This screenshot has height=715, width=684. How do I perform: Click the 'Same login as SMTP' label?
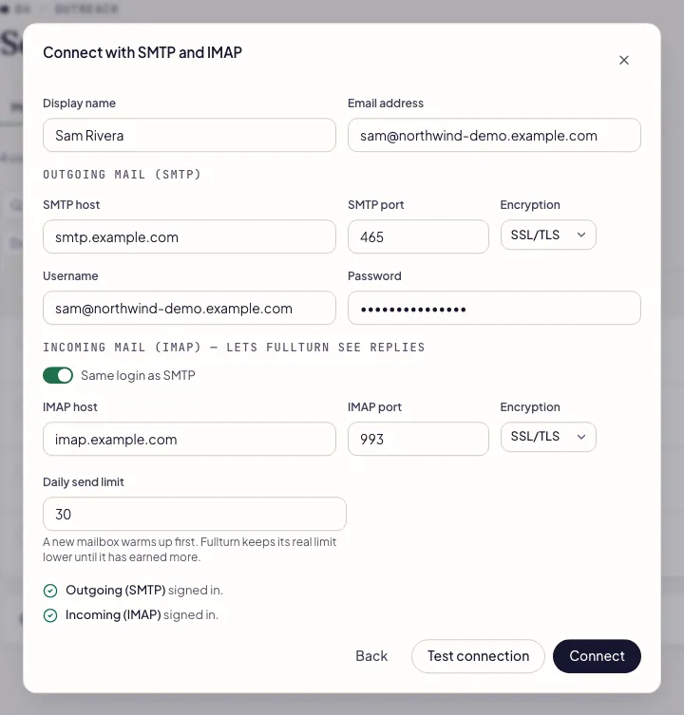point(138,375)
